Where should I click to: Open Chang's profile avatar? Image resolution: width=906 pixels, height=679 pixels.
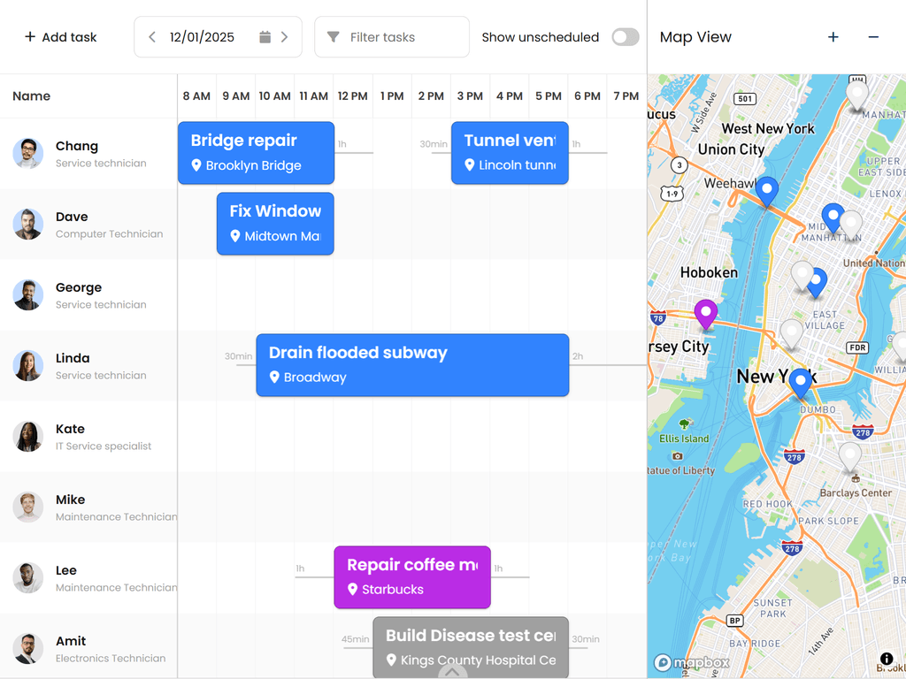27,153
